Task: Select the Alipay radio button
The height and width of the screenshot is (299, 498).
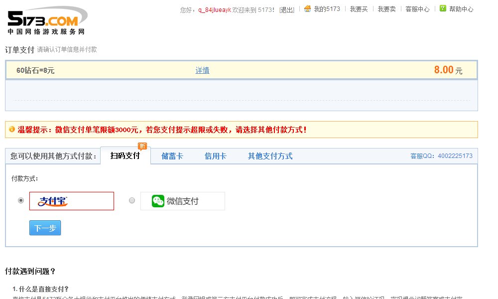Action: click(x=21, y=200)
